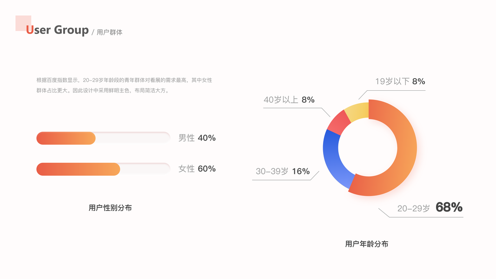Click the 用户年龄分布 caption
This screenshot has width=496, height=279.
point(367,244)
